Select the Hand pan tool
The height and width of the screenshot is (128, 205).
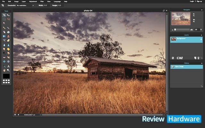(x=4, y=70)
